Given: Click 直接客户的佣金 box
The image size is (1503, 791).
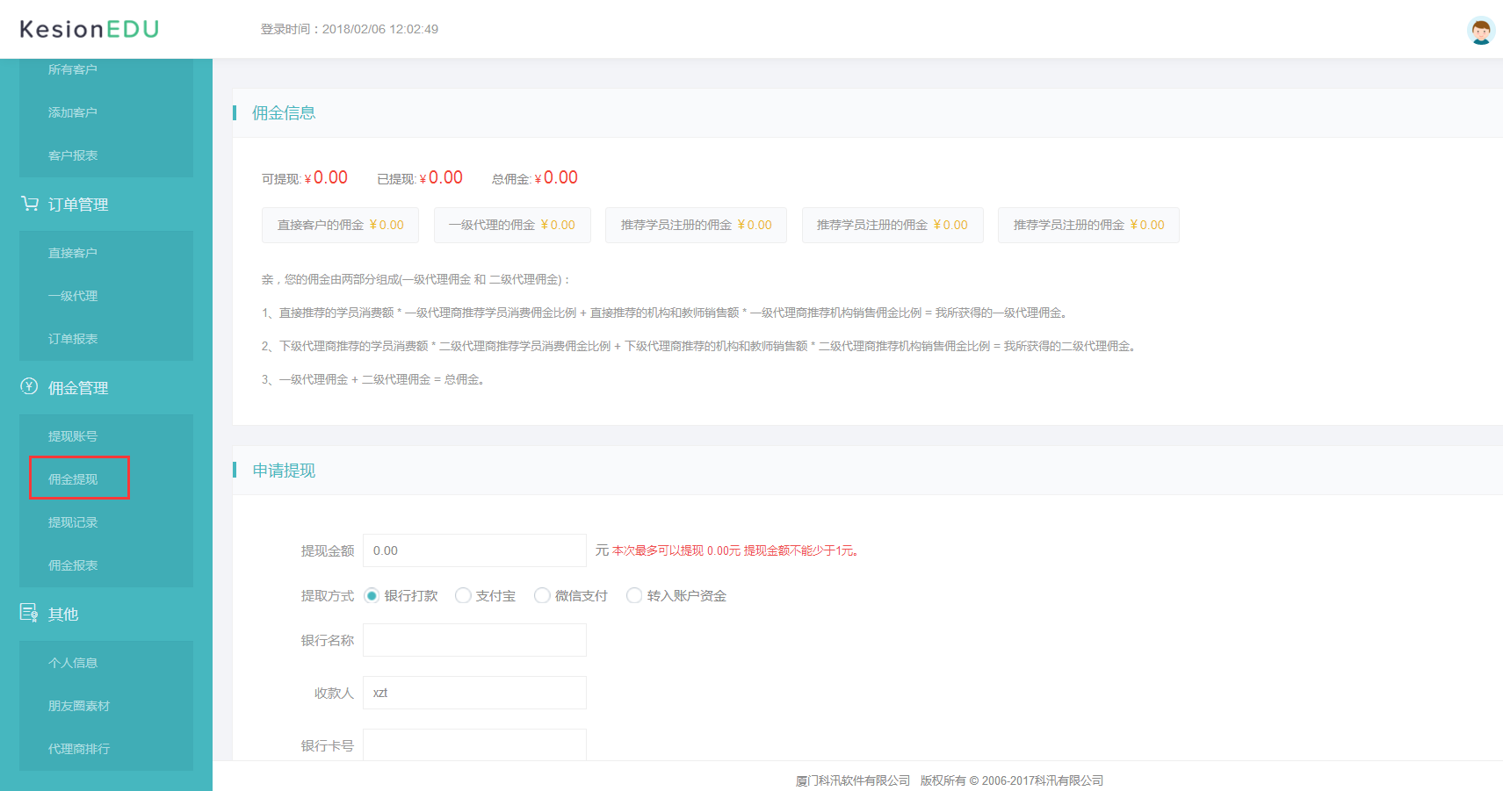Looking at the screenshot, I should click(340, 225).
